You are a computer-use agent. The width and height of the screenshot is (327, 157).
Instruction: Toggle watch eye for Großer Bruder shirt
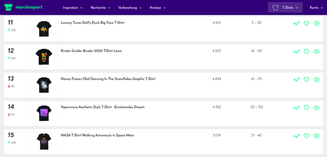(316, 51)
